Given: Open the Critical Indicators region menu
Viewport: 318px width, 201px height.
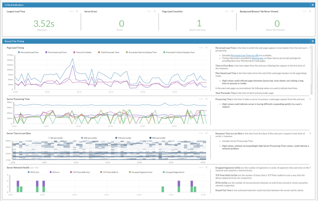Looking at the screenshot, I should (312, 5).
